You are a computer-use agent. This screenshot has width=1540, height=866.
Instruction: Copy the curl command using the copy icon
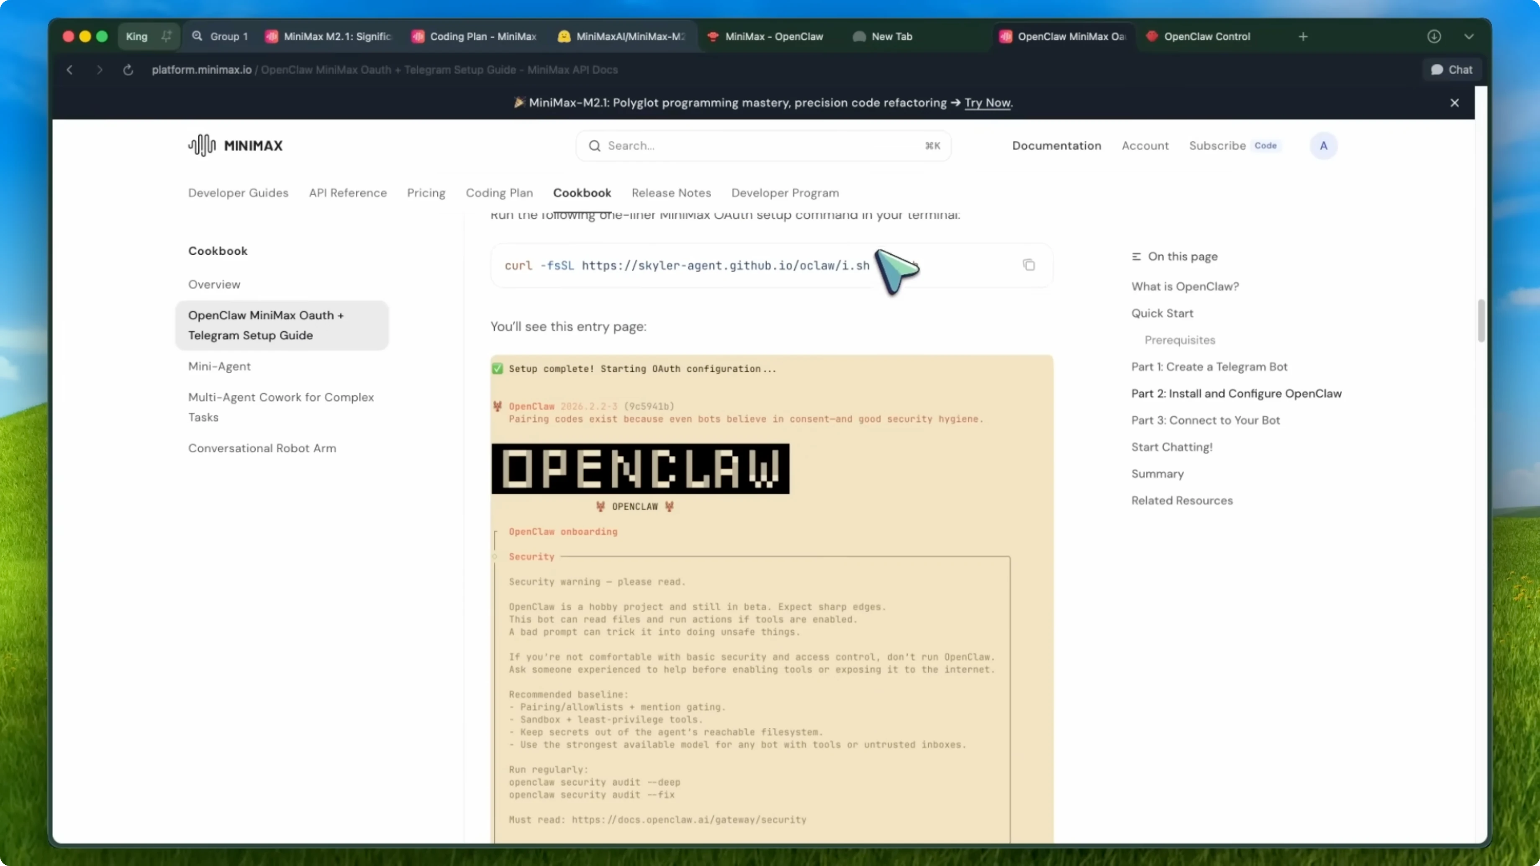1029,265
